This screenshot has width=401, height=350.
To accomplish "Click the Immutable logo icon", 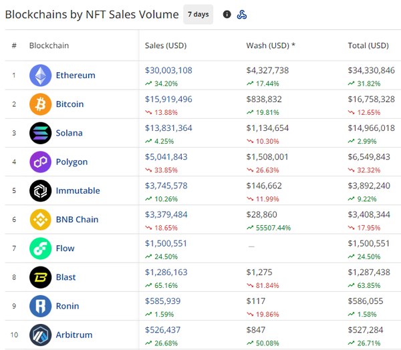I will tap(40, 190).
